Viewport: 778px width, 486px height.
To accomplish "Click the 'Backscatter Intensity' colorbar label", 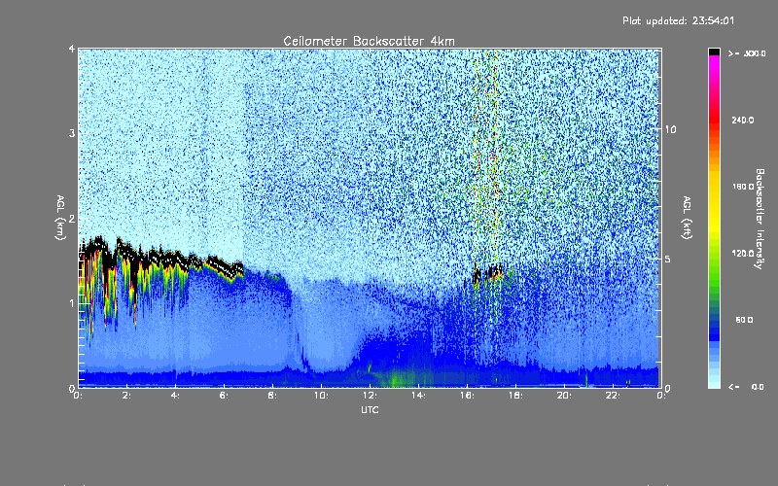I will (x=760, y=219).
